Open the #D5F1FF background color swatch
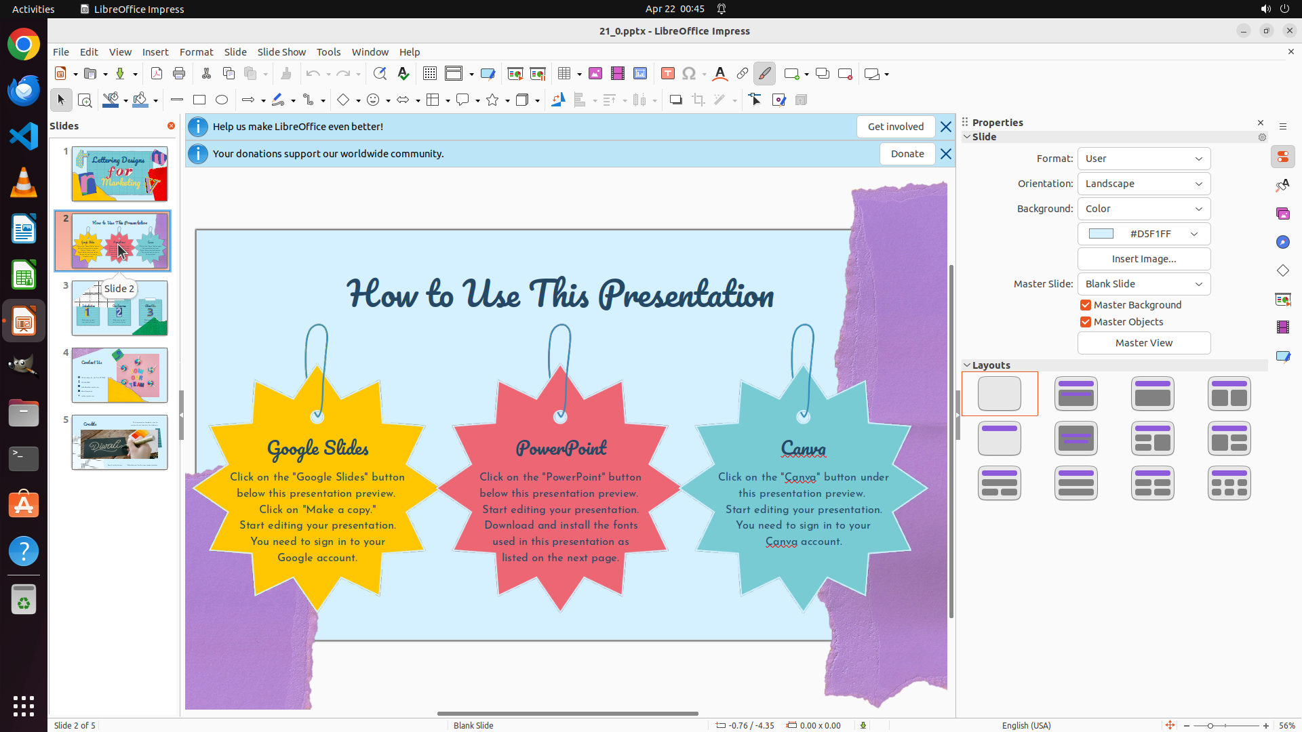 tap(1144, 234)
